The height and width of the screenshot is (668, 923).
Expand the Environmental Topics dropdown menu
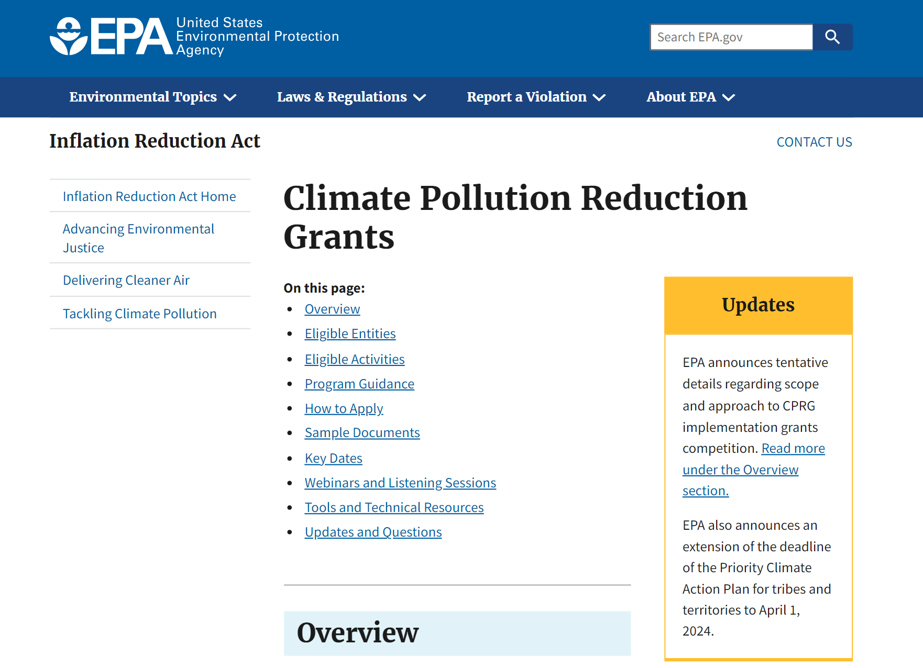[x=152, y=97]
